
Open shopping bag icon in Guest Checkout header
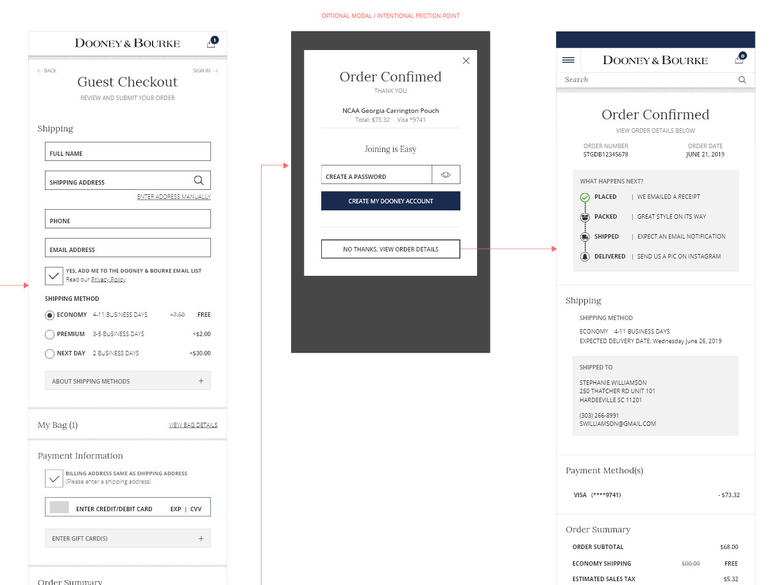click(211, 43)
